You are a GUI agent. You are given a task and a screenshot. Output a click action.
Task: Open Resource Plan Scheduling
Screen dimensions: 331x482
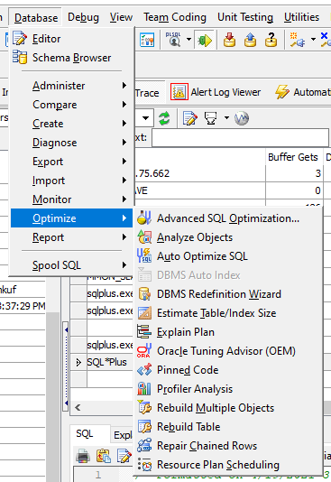(x=228, y=465)
